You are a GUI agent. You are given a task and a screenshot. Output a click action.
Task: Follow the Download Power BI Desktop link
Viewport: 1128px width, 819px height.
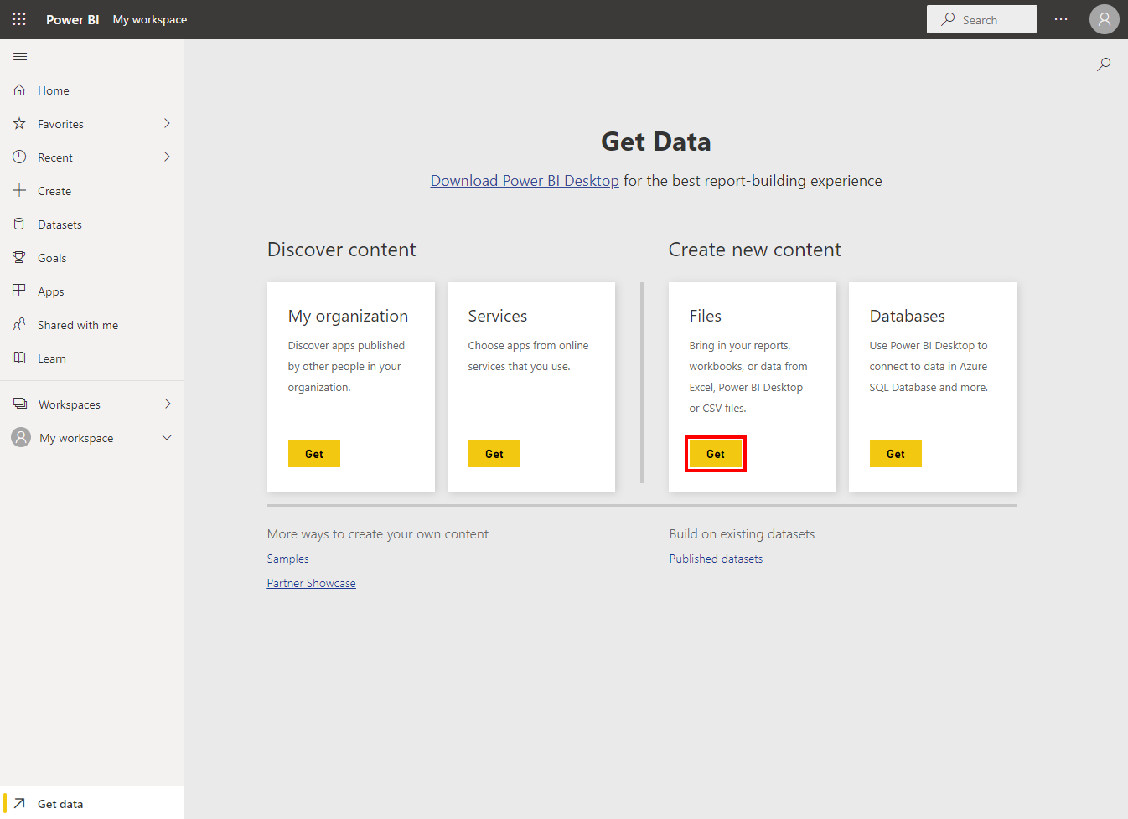point(525,181)
